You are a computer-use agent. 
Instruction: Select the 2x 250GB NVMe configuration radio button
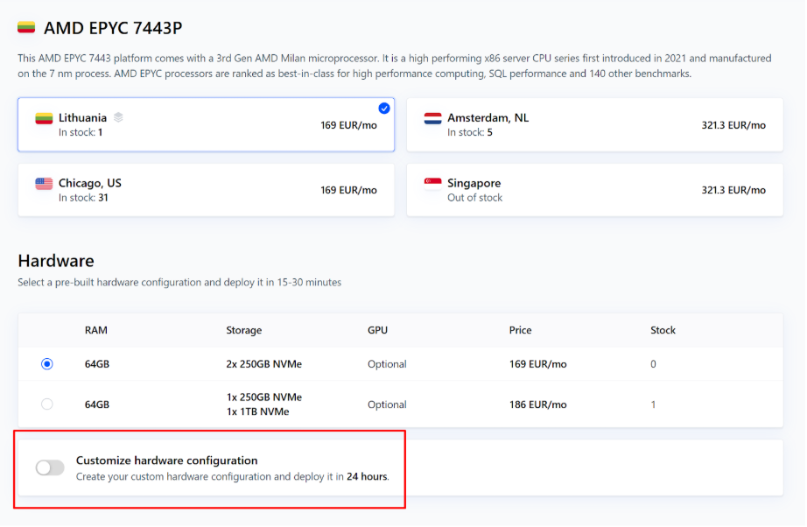click(x=47, y=364)
